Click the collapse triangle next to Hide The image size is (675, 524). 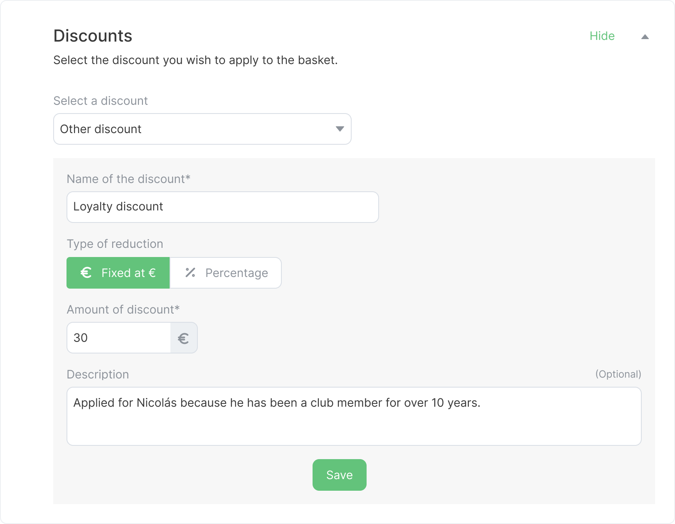[x=645, y=37]
